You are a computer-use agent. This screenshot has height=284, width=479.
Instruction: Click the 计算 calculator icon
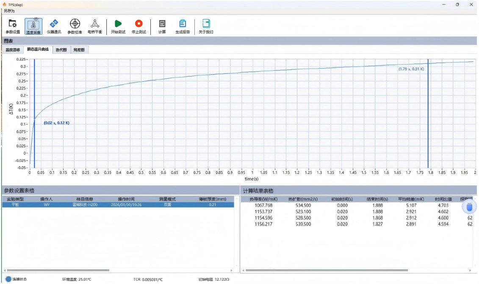point(162,26)
